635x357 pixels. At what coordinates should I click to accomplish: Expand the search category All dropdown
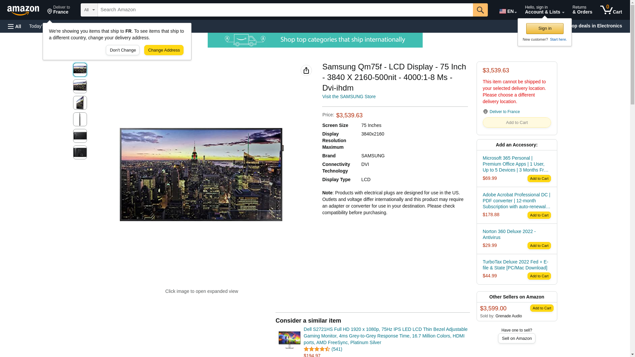(x=89, y=10)
